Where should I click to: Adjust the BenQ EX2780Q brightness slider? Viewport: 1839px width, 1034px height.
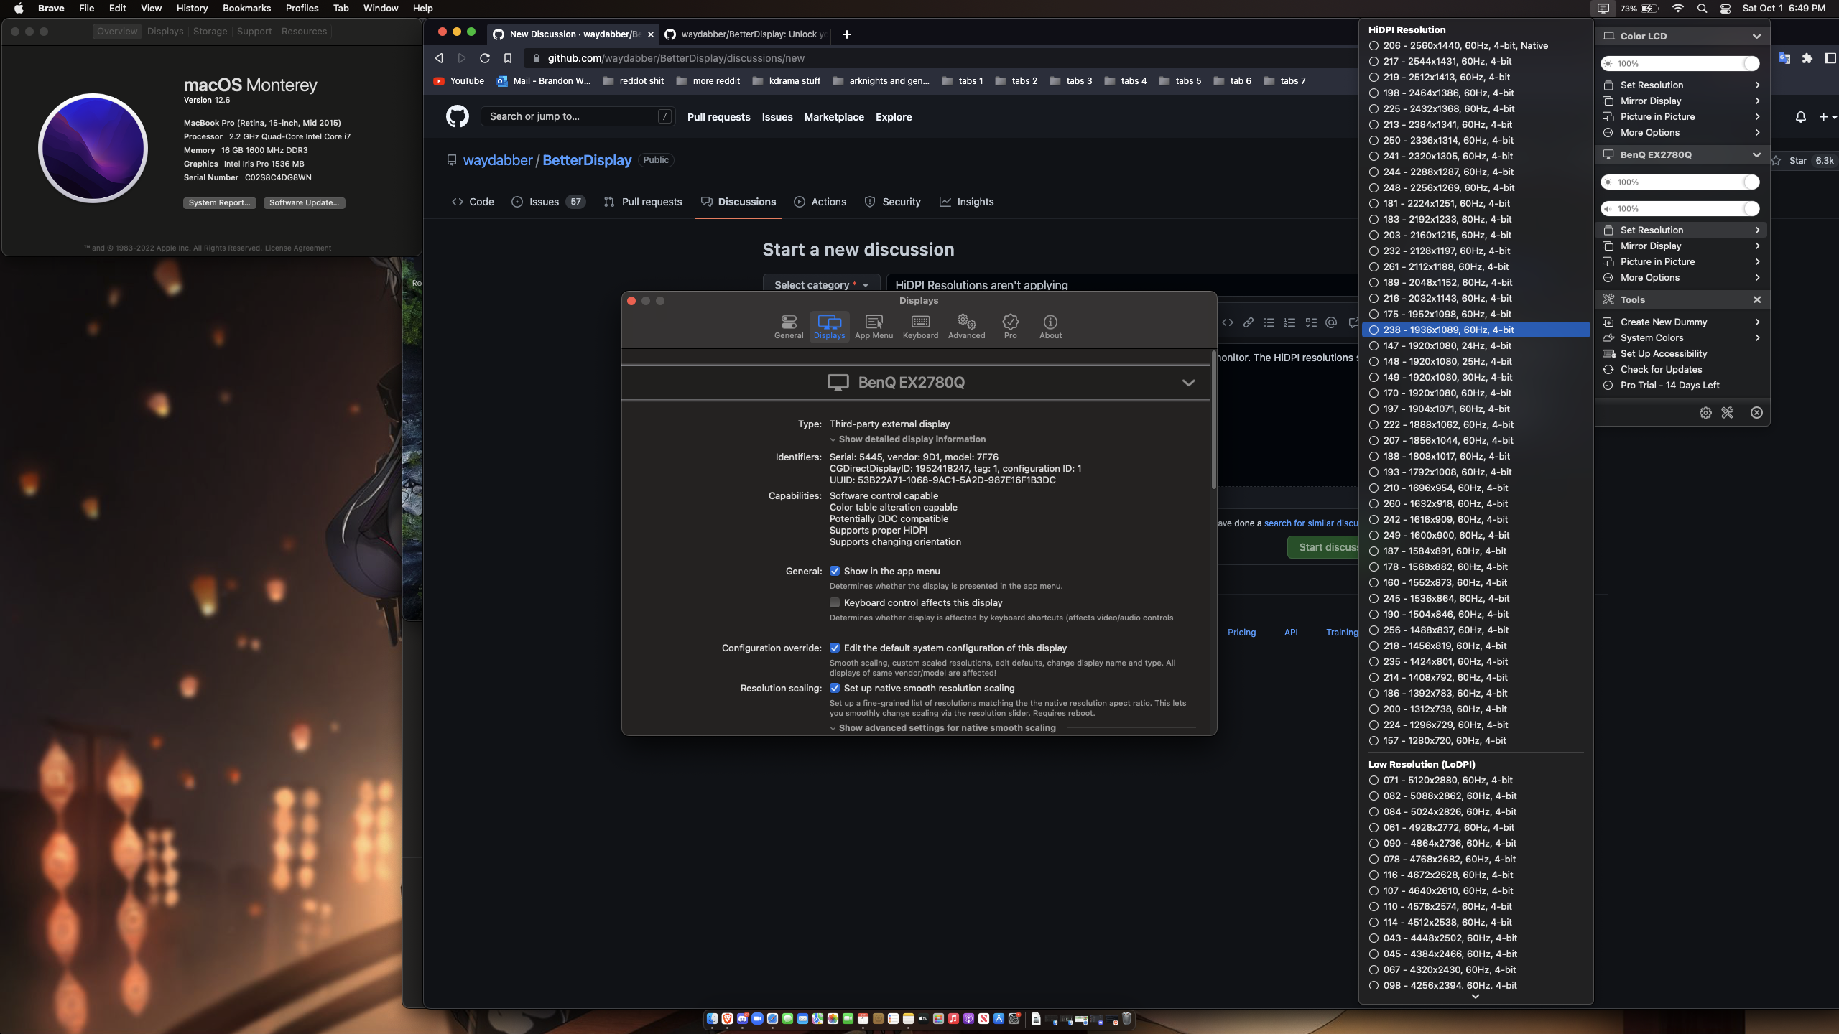click(1681, 182)
